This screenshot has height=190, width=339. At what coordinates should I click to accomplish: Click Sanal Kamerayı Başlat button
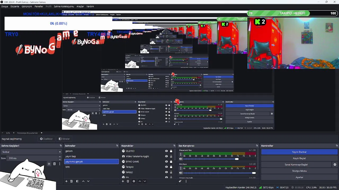[296, 165]
